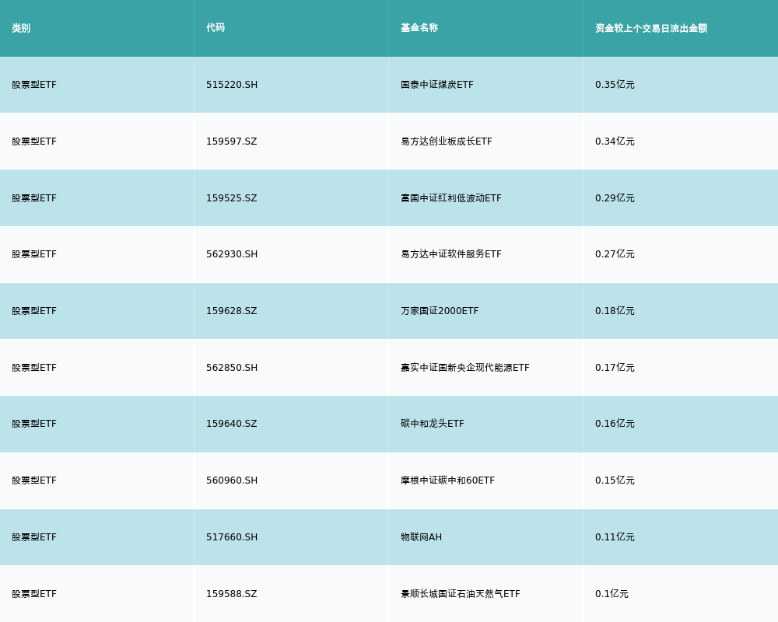Select fund name 富国中证红利低波动ETF
Image resolution: width=778 pixels, height=622 pixels.
click(x=451, y=198)
